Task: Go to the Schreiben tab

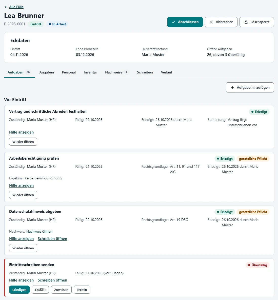Action: pos(145,72)
